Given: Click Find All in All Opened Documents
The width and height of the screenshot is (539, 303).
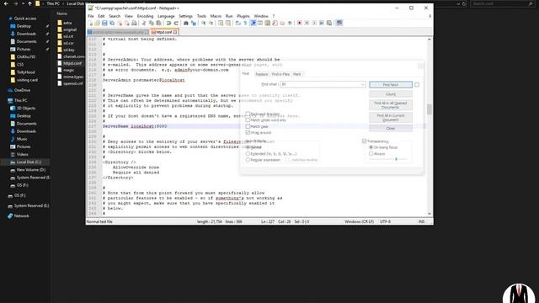Looking at the screenshot, I should pos(391,105).
